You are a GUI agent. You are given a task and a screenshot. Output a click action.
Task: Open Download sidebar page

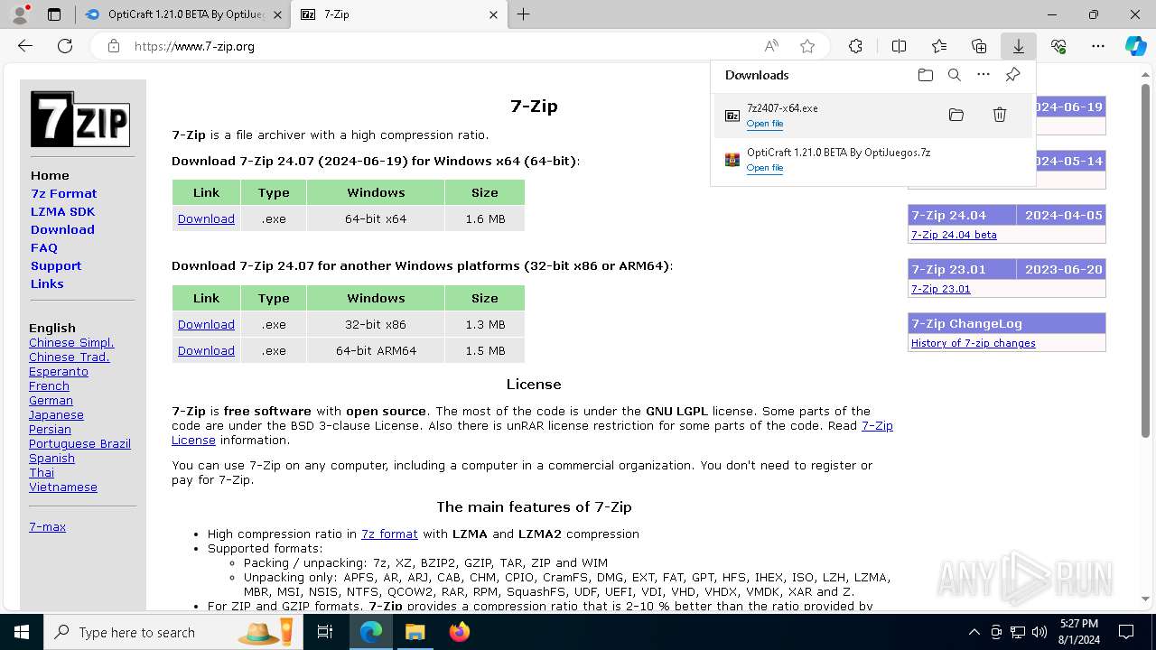(62, 230)
